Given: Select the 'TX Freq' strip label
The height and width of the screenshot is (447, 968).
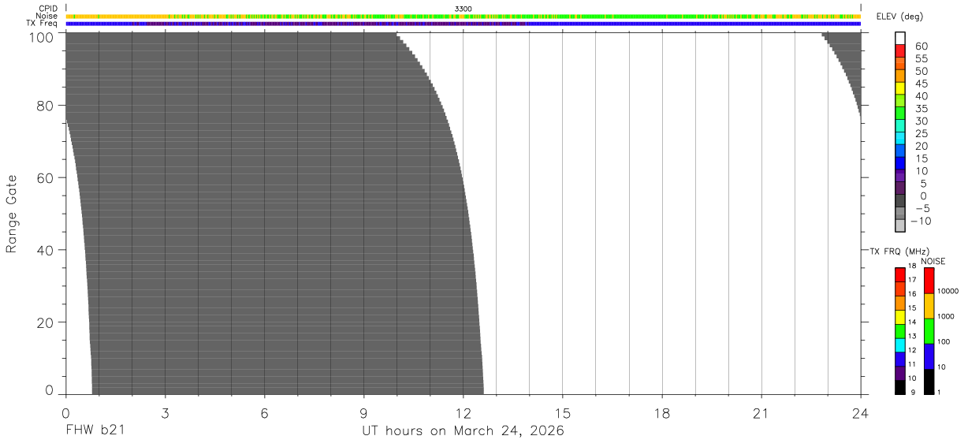Looking at the screenshot, I should pyautogui.click(x=43, y=24).
